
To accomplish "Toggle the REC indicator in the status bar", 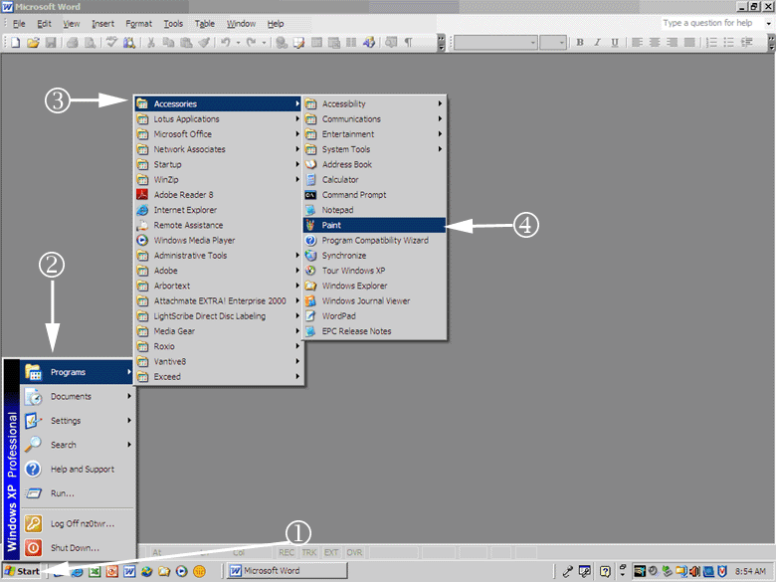I will [x=287, y=552].
